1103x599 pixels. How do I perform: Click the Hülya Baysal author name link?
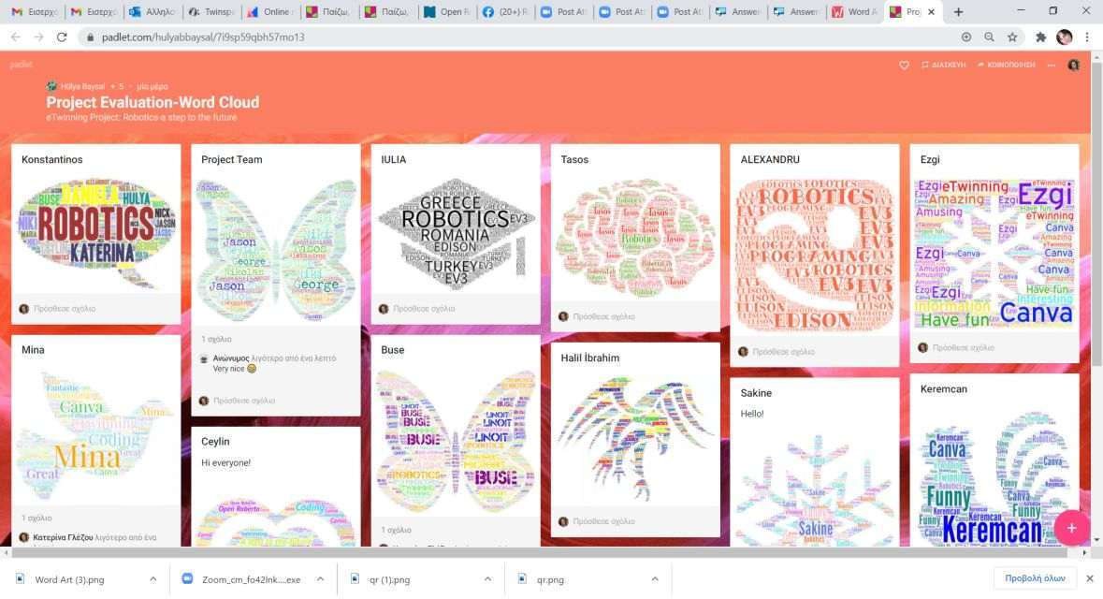[x=83, y=87]
